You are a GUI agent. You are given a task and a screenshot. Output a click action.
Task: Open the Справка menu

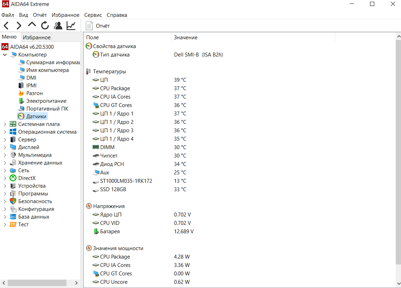(117, 15)
